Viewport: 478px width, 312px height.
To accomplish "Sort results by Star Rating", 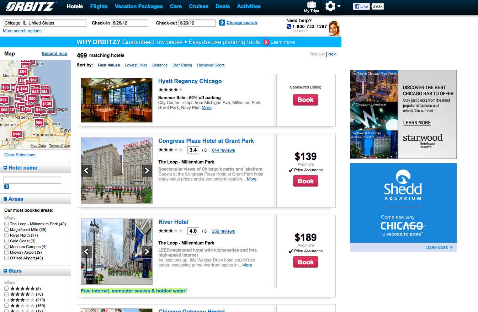I will 182,65.
